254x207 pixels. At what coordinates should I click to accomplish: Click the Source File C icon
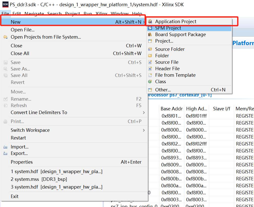click(x=150, y=62)
